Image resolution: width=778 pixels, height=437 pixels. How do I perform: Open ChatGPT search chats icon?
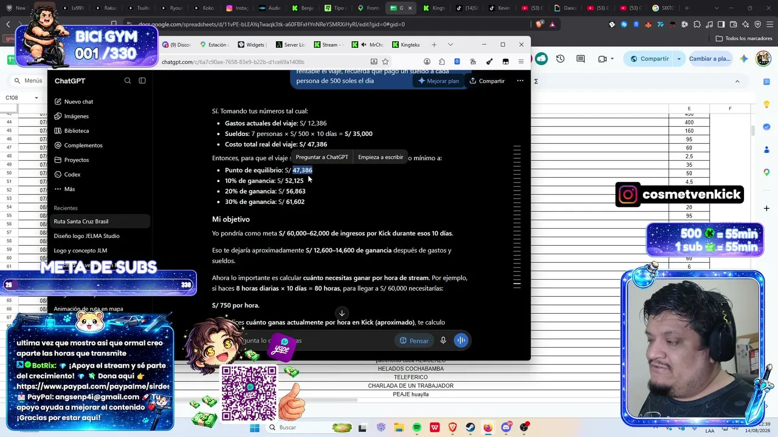tap(128, 81)
